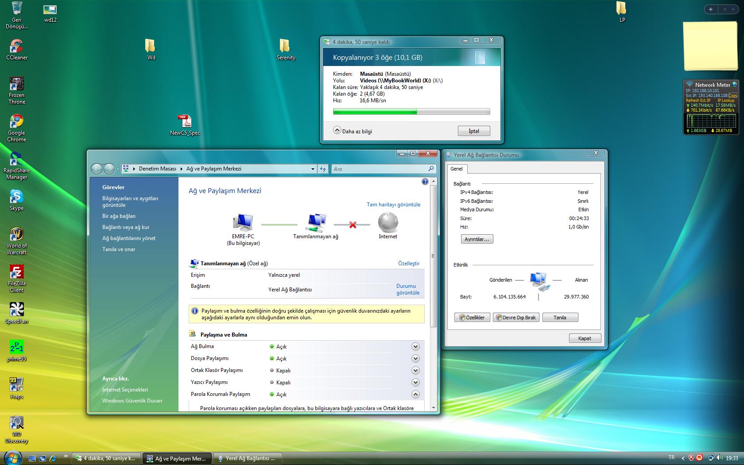This screenshot has width=744, height=465.
Task: Expand the Yazıcı Paylaşımı setting
Action: point(415,382)
